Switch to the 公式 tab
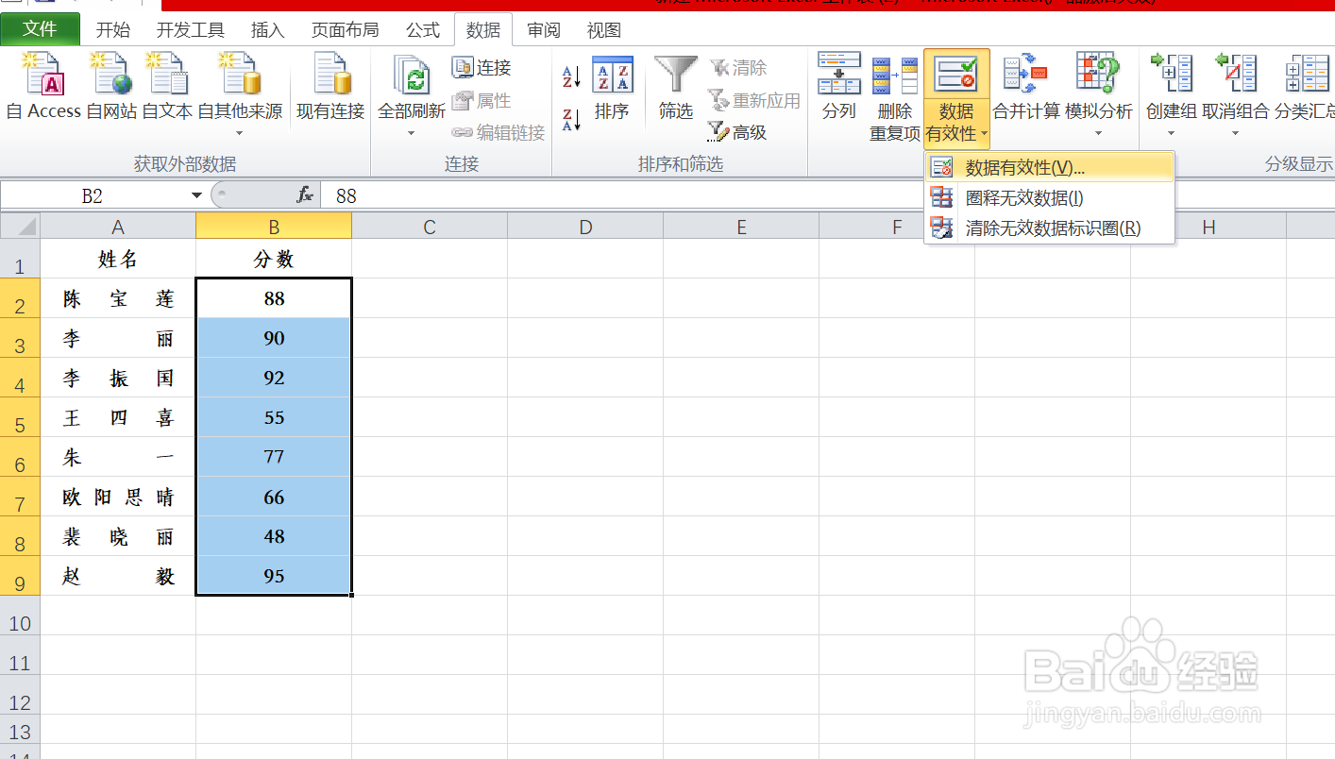 [423, 30]
